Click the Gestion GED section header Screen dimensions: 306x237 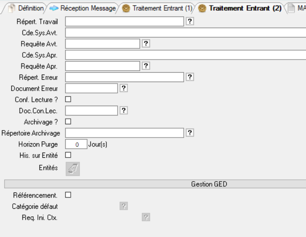pos(209,184)
